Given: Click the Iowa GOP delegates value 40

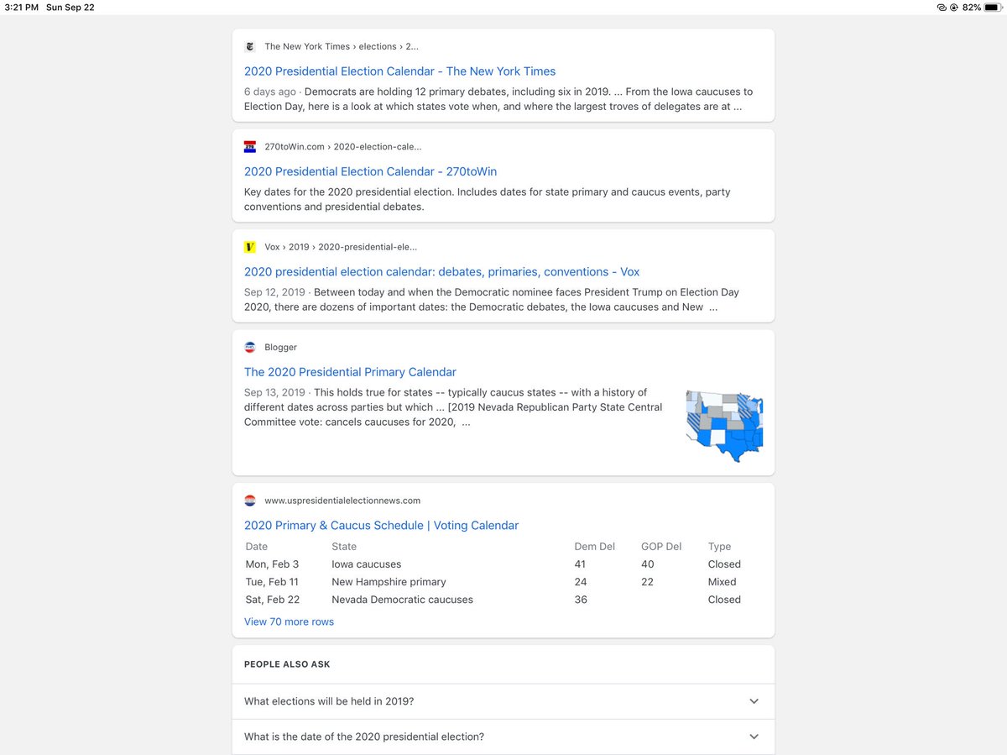Looking at the screenshot, I should pyautogui.click(x=647, y=564).
